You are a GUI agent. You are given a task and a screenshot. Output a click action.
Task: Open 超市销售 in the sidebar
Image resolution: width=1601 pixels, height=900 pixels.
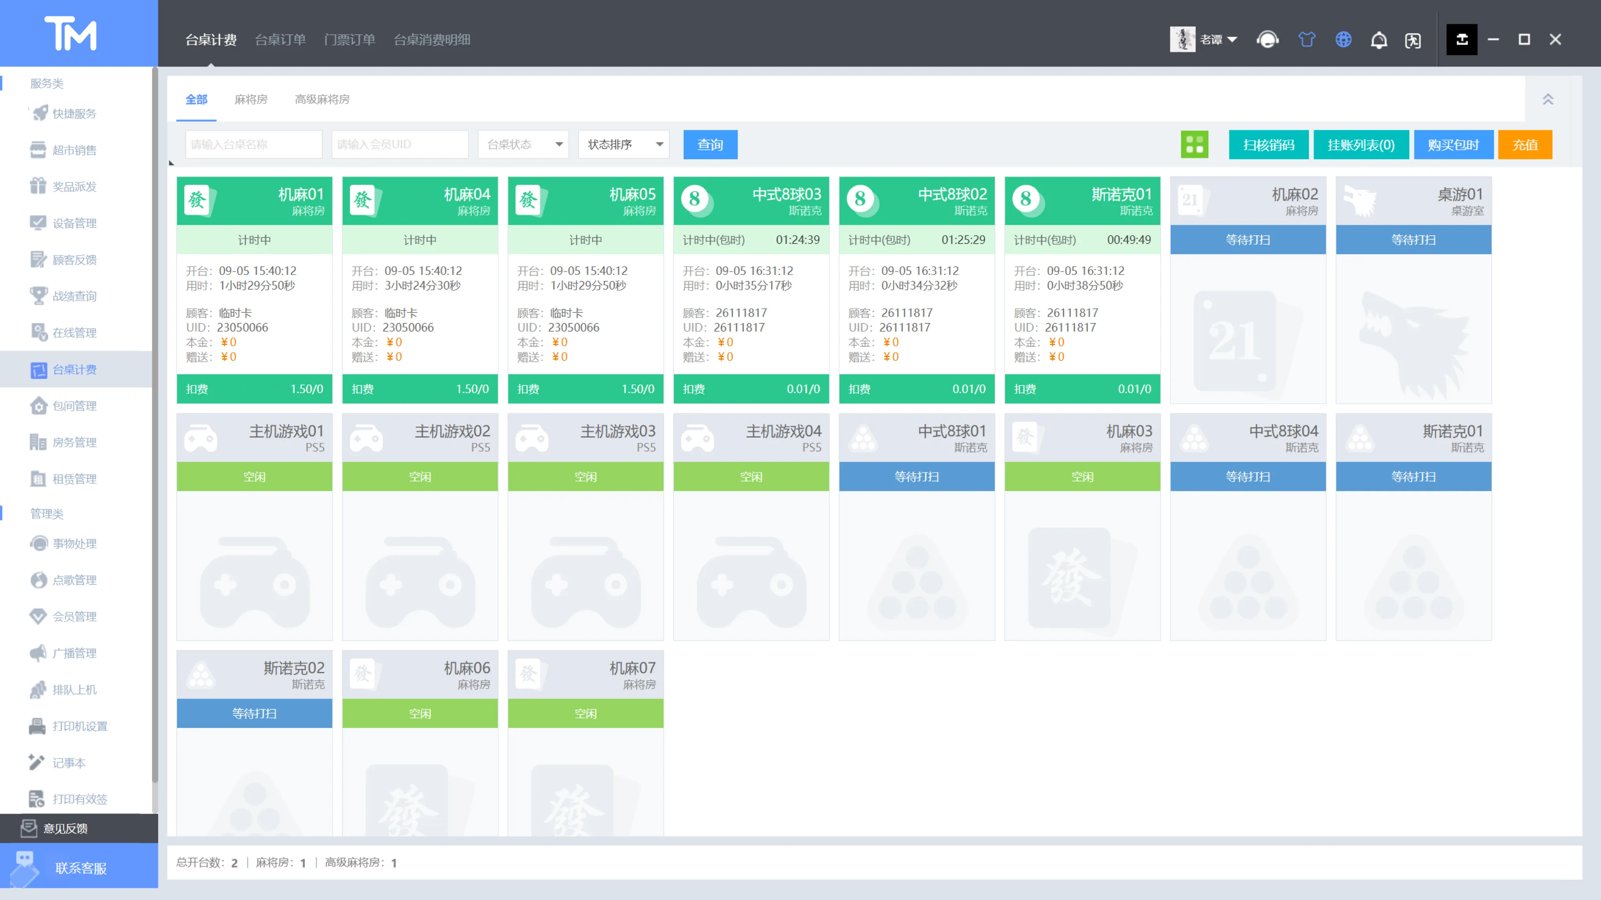pyautogui.click(x=75, y=150)
